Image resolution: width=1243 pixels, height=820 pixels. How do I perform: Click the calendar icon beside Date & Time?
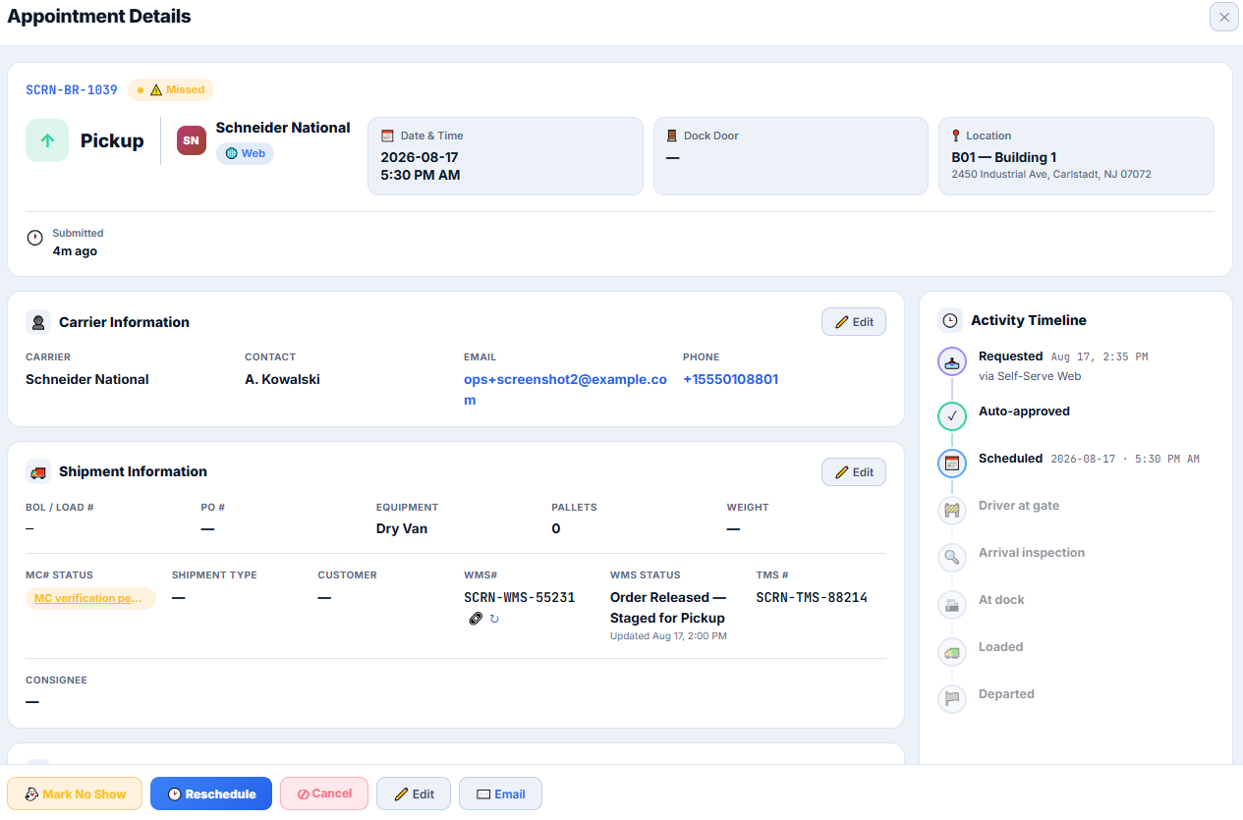[x=387, y=136]
